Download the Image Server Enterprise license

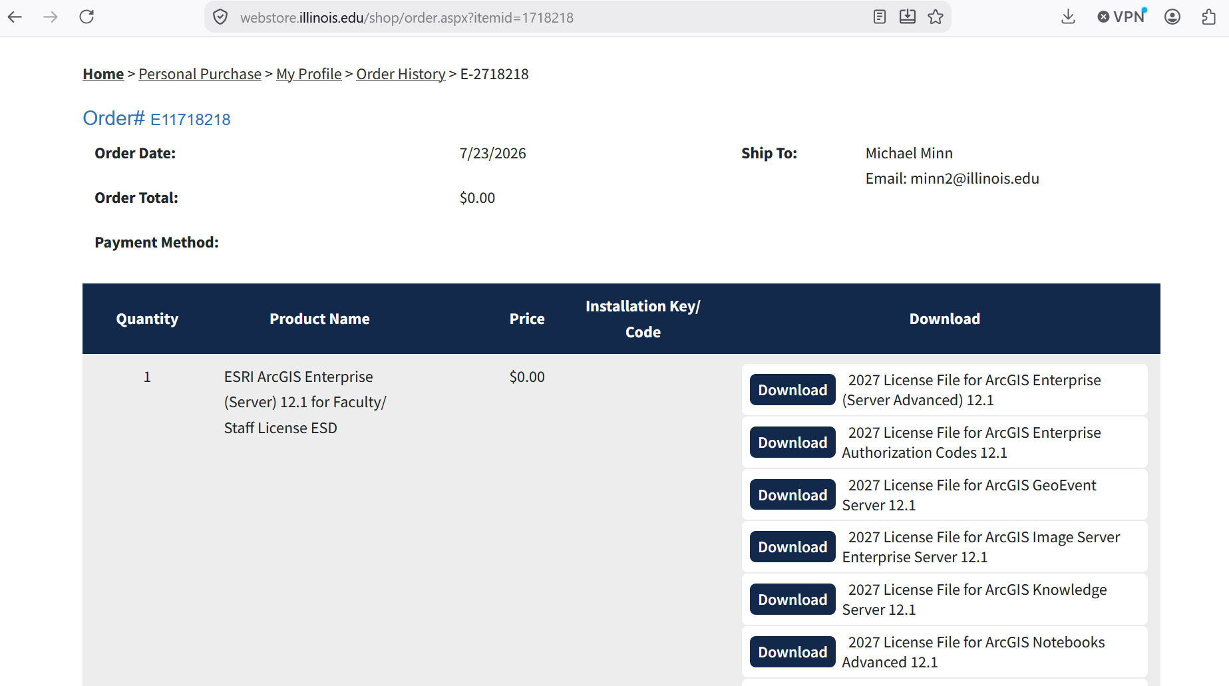pos(792,547)
